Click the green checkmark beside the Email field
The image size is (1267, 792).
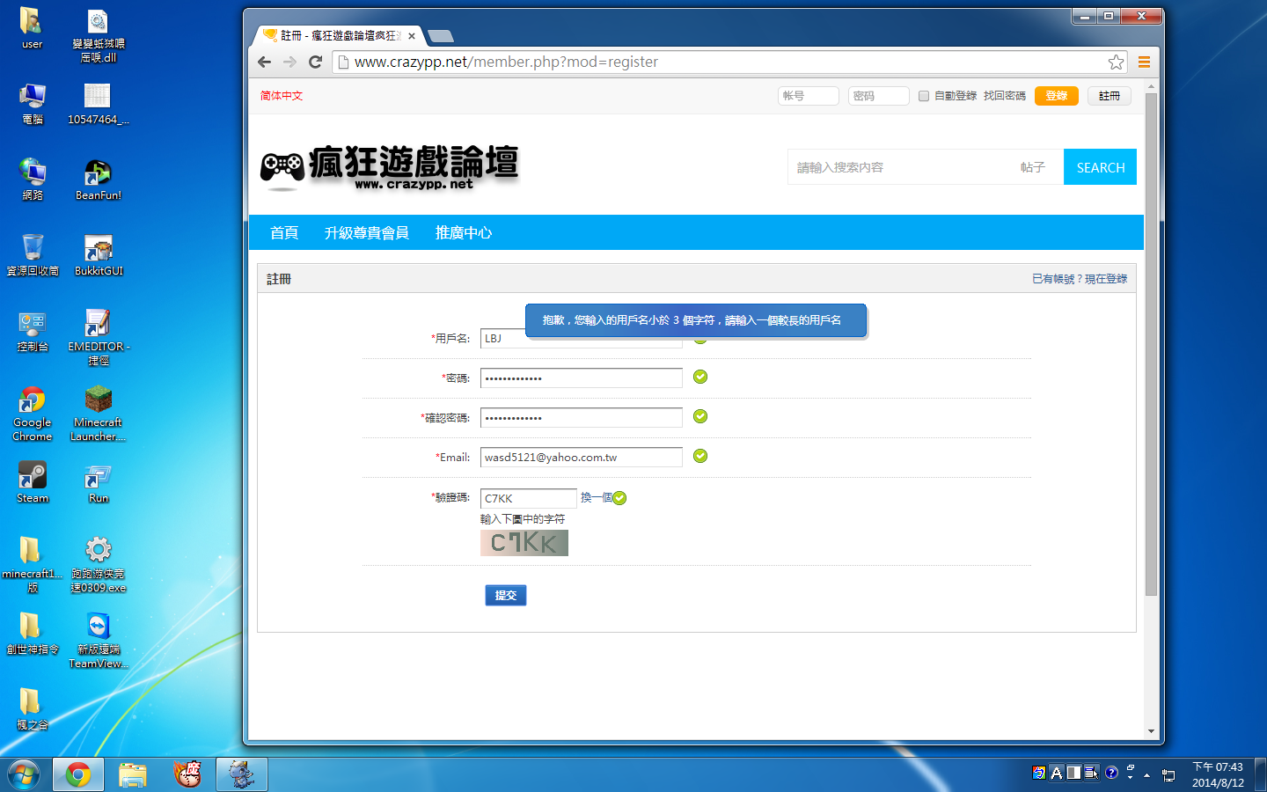click(699, 456)
